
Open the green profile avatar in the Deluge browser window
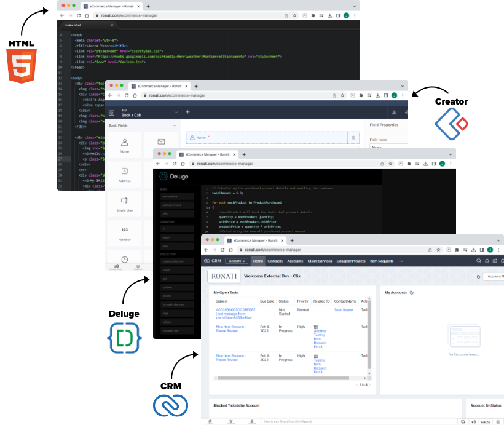[443, 164]
